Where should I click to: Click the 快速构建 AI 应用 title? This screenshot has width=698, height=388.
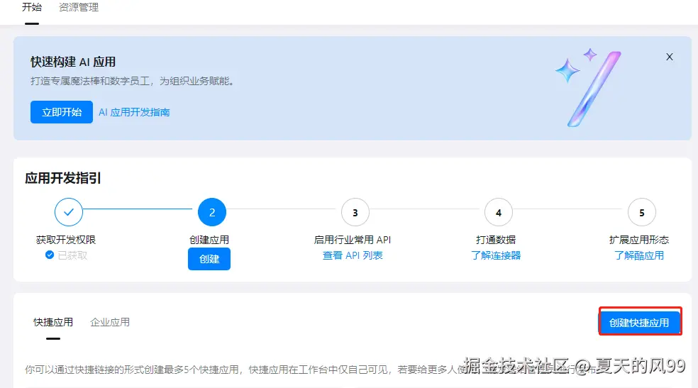tap(73, 62)
